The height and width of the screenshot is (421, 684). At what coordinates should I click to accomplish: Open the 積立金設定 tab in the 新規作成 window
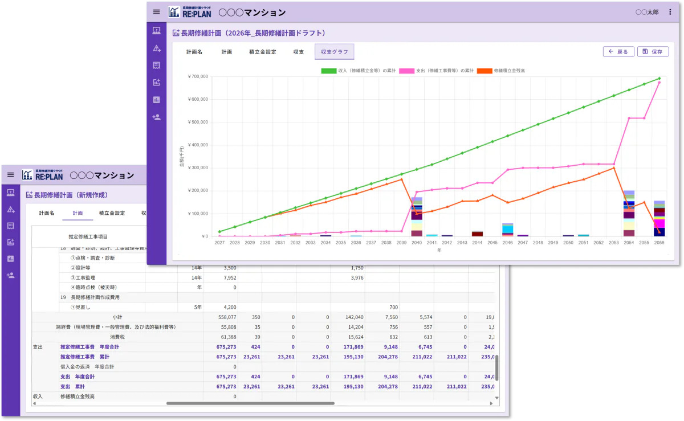(112, 213)
